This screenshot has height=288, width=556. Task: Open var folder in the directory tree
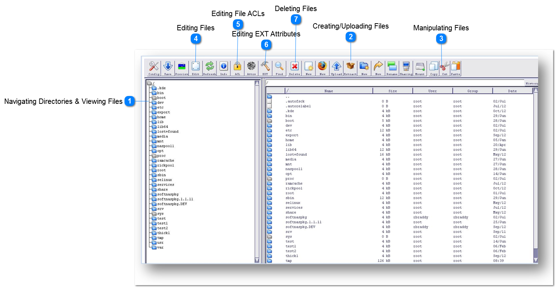[x=157, y=247]
